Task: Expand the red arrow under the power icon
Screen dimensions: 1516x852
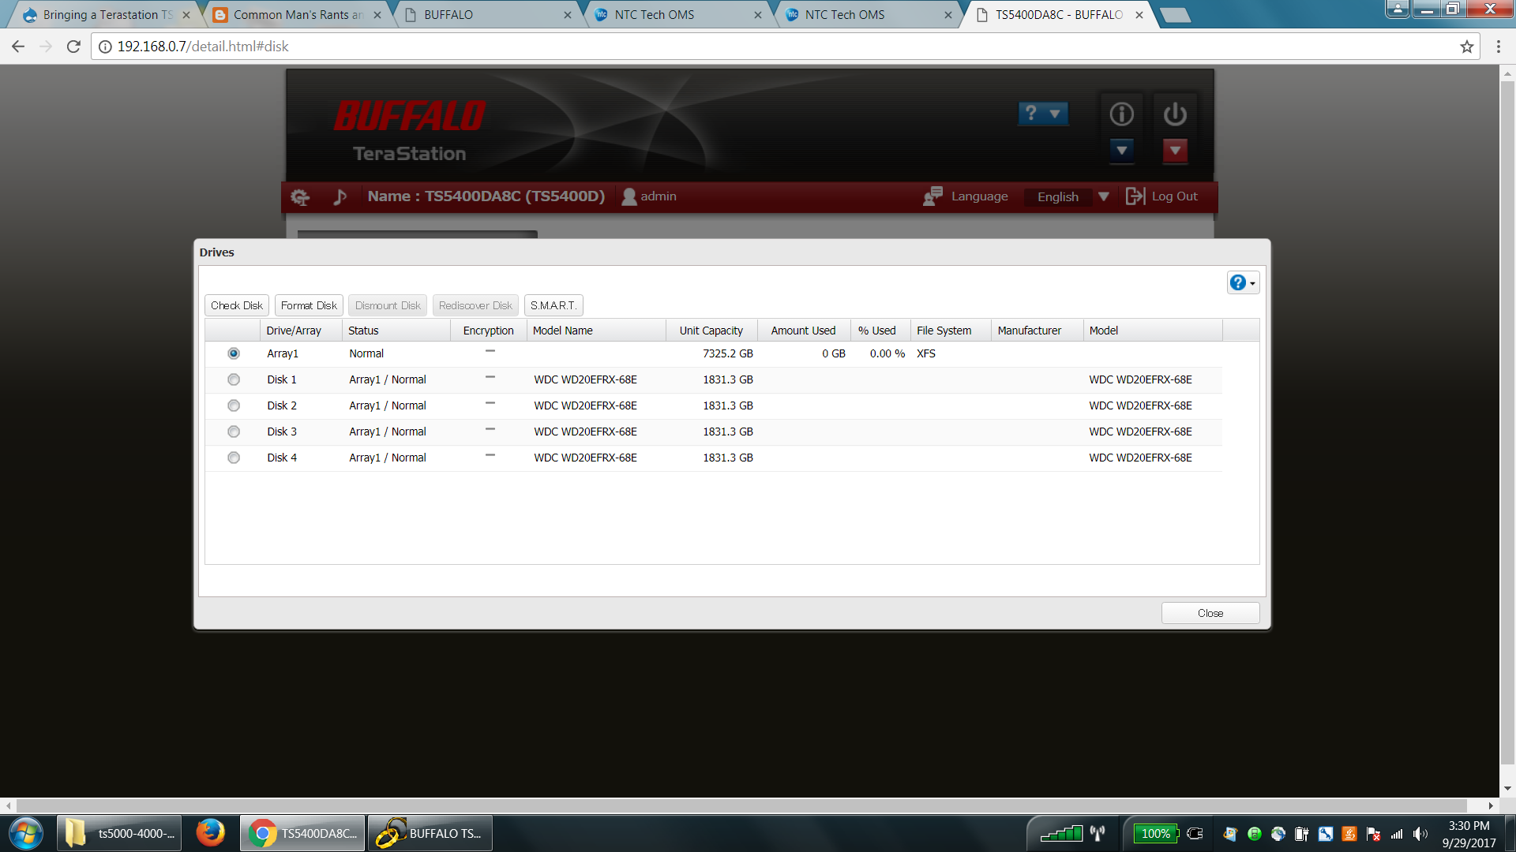Action: pyautogui.click(x=1175, y=150)
